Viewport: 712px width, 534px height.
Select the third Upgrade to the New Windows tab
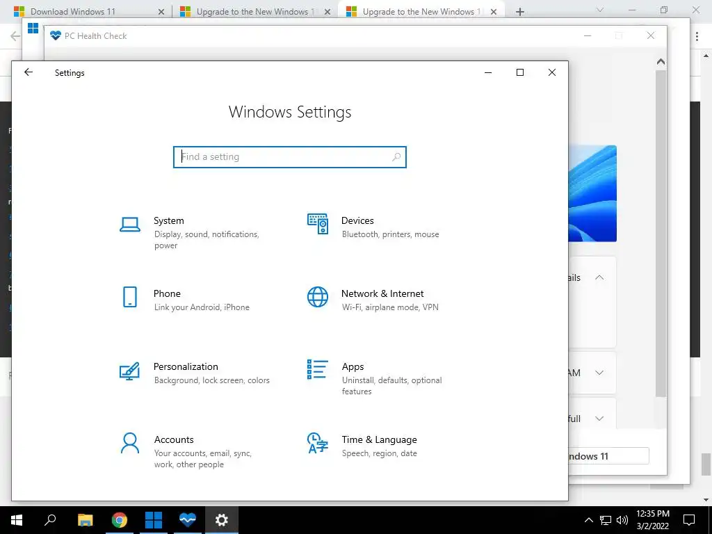(x=421, y=11)
